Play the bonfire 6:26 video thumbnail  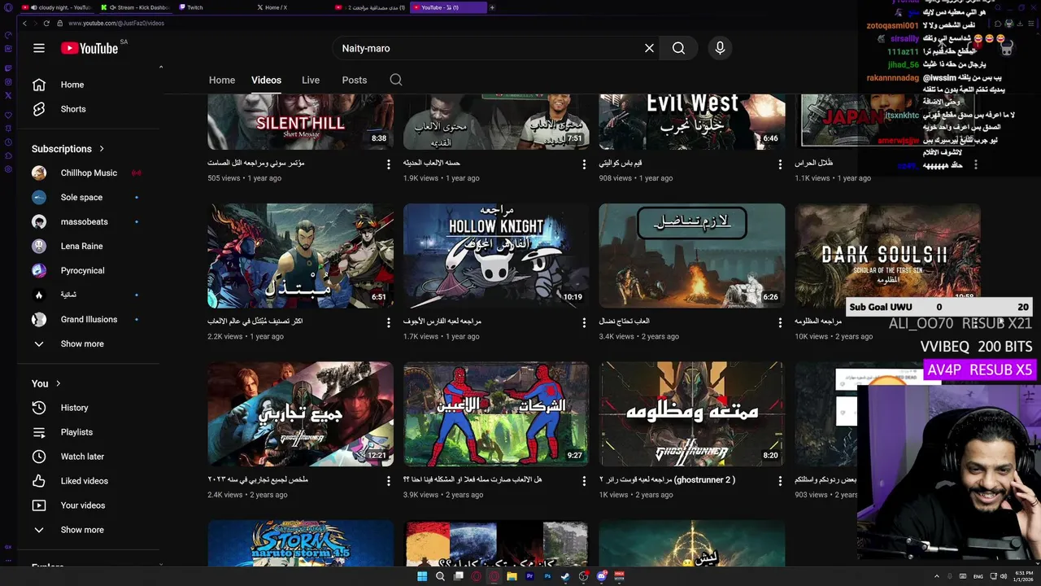[x=692, y=256]
